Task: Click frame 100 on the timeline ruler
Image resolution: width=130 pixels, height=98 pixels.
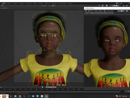Action: [36, 89]
